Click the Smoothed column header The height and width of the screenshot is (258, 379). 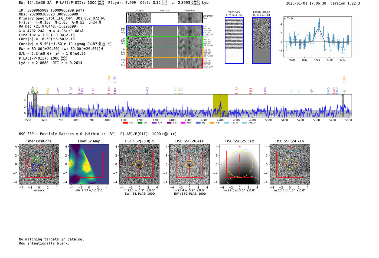pyautogui.click(x=190, y=11)
